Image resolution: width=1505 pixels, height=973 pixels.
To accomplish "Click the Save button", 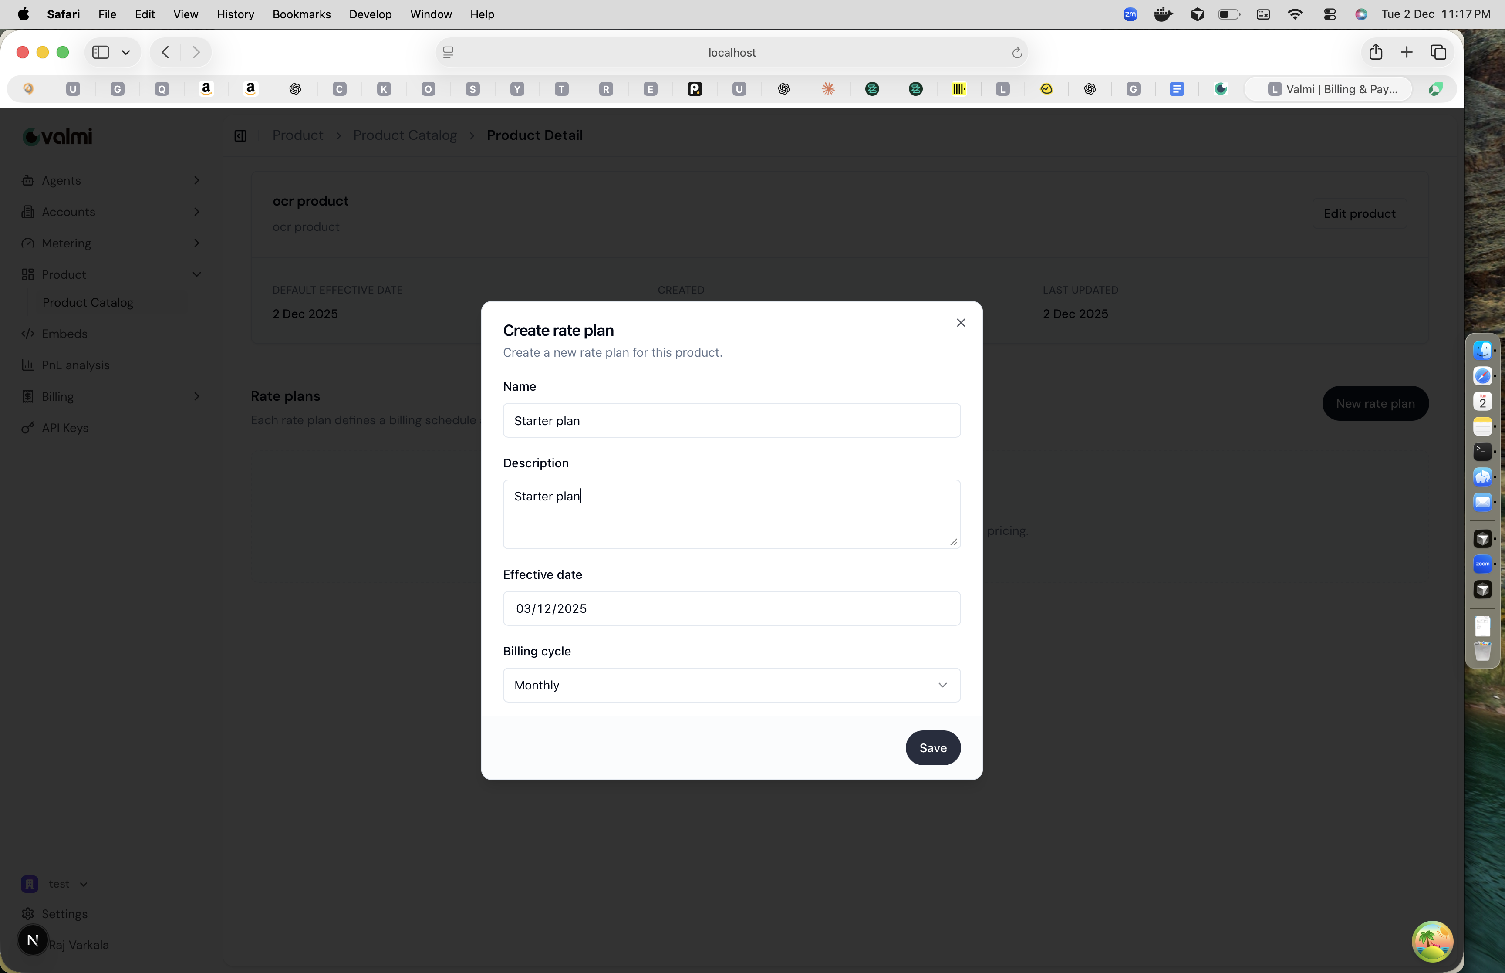I will (x=933, y=747).
